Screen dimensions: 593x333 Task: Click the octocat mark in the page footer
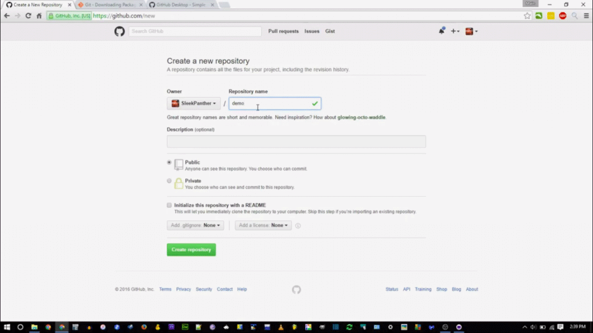pos(296,290)
